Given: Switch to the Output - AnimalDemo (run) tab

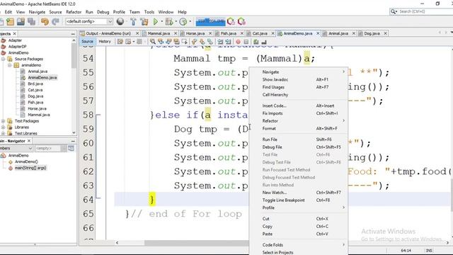Looking at the screenshot, I should [108, 33].
